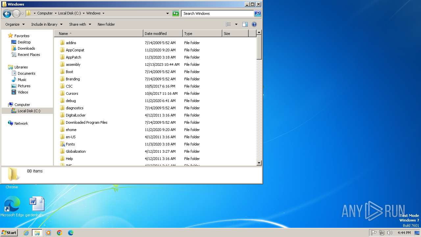
Task: Select the Boot folder icon
Action: click(x=62, y=72)
